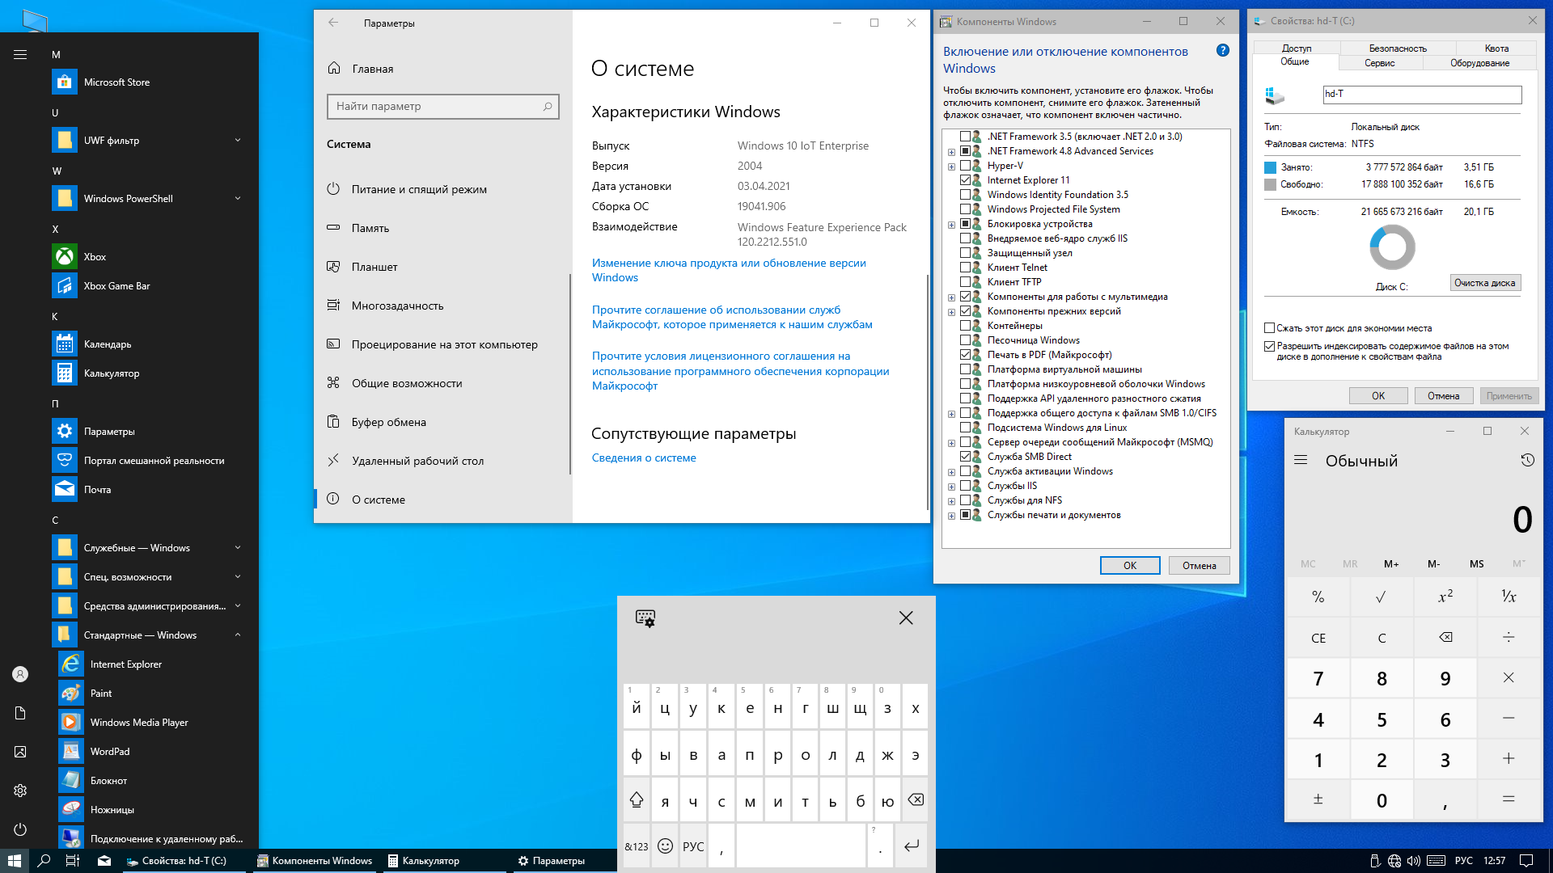1553x873 pixels.
Task: Click Очистка диска button
Action: pos(1485,283)
